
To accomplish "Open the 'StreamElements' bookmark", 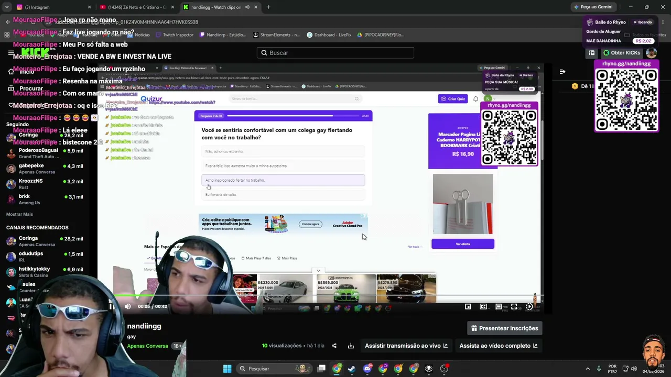I will point(276,35).
